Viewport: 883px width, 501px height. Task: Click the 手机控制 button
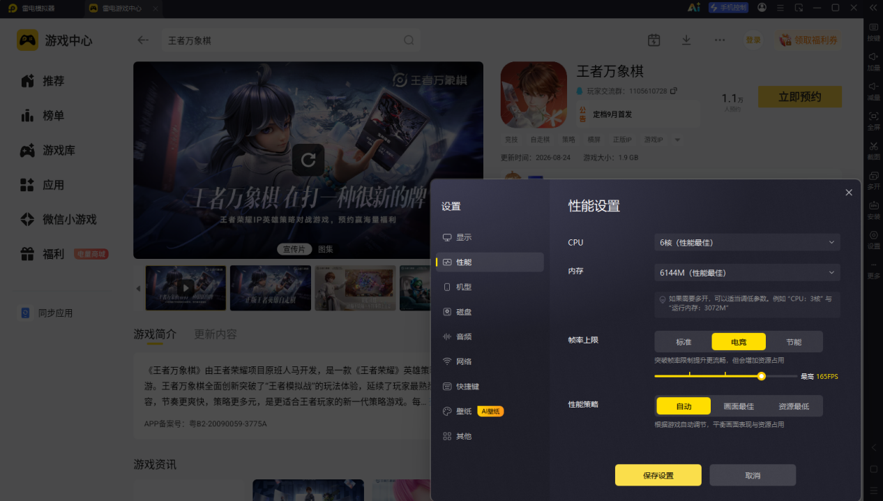click(728, 8)
